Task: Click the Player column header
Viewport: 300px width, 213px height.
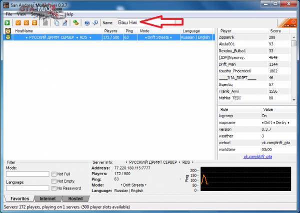Action: [x=243, y=31]
